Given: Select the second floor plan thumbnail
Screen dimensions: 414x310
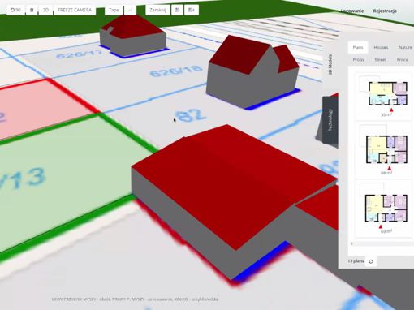Looking at the screenshot, I should 384,150.
